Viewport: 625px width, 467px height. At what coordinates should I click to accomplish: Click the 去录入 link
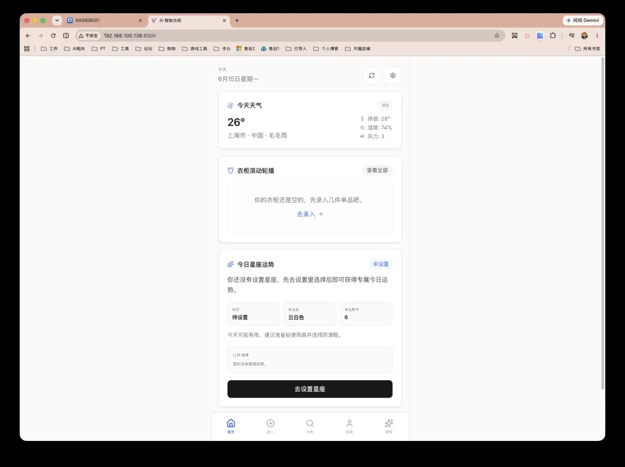pos(310,214)
